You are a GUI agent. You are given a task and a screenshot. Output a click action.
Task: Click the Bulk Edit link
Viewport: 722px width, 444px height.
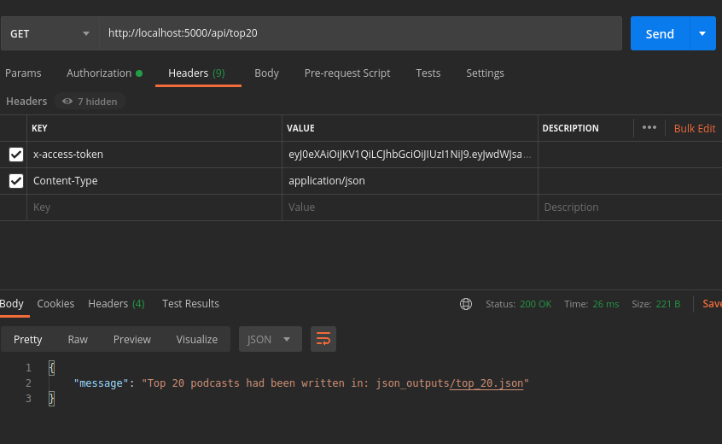tap(695, 128)
